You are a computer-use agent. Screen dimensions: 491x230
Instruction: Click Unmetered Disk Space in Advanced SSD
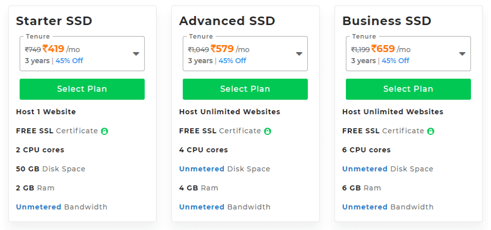pos(225,169)
